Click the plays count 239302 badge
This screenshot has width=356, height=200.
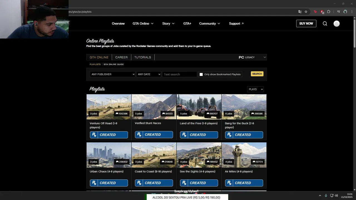click(122, 162)
